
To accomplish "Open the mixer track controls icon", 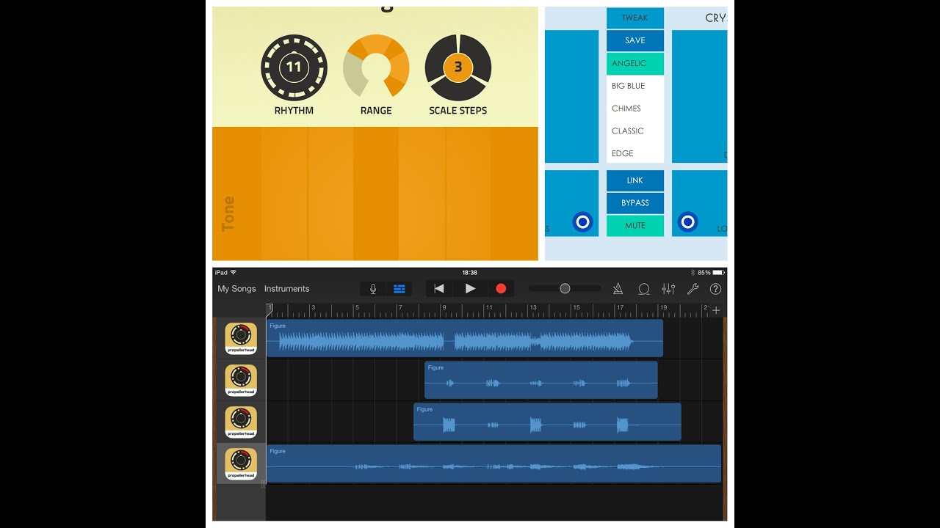I will 668,289.
